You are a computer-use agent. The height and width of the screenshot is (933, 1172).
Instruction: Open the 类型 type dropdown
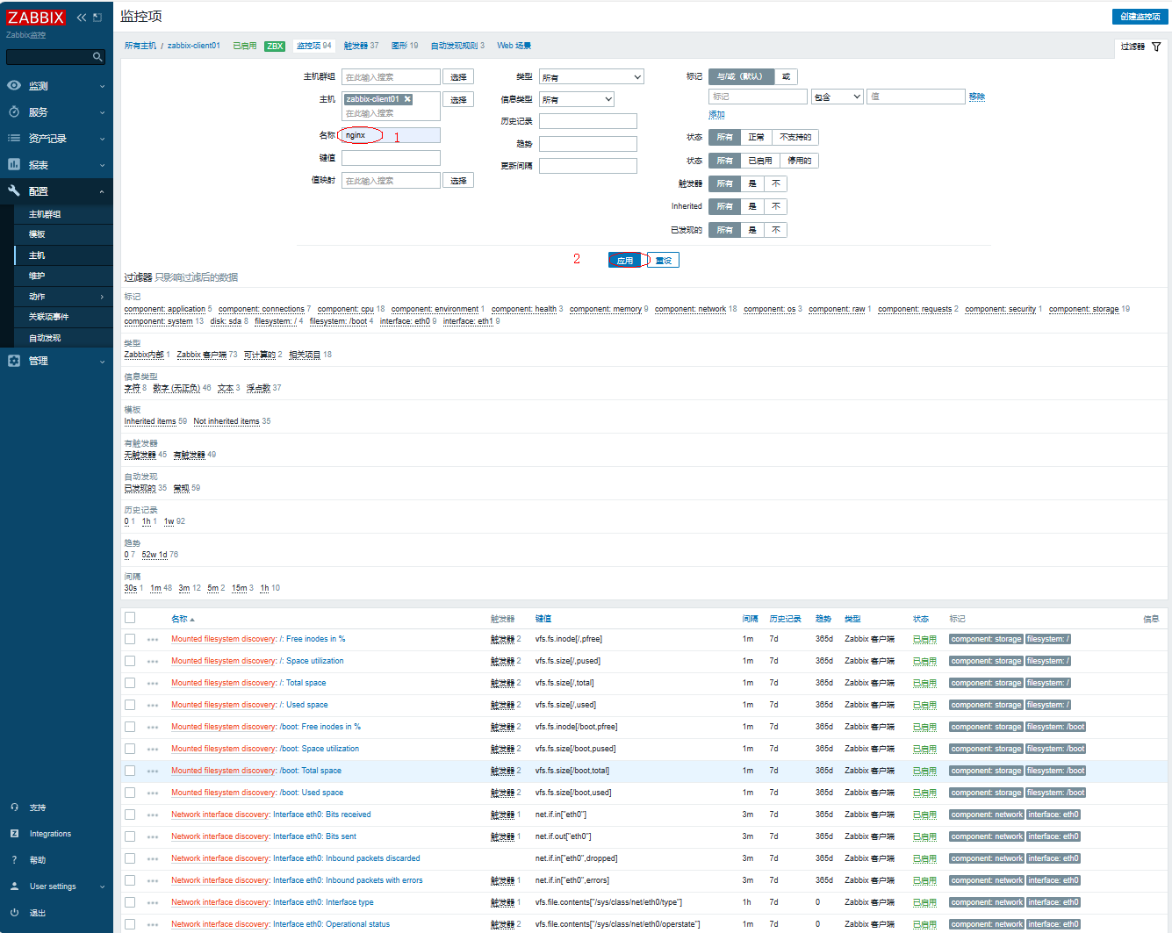tap(591, 77)
